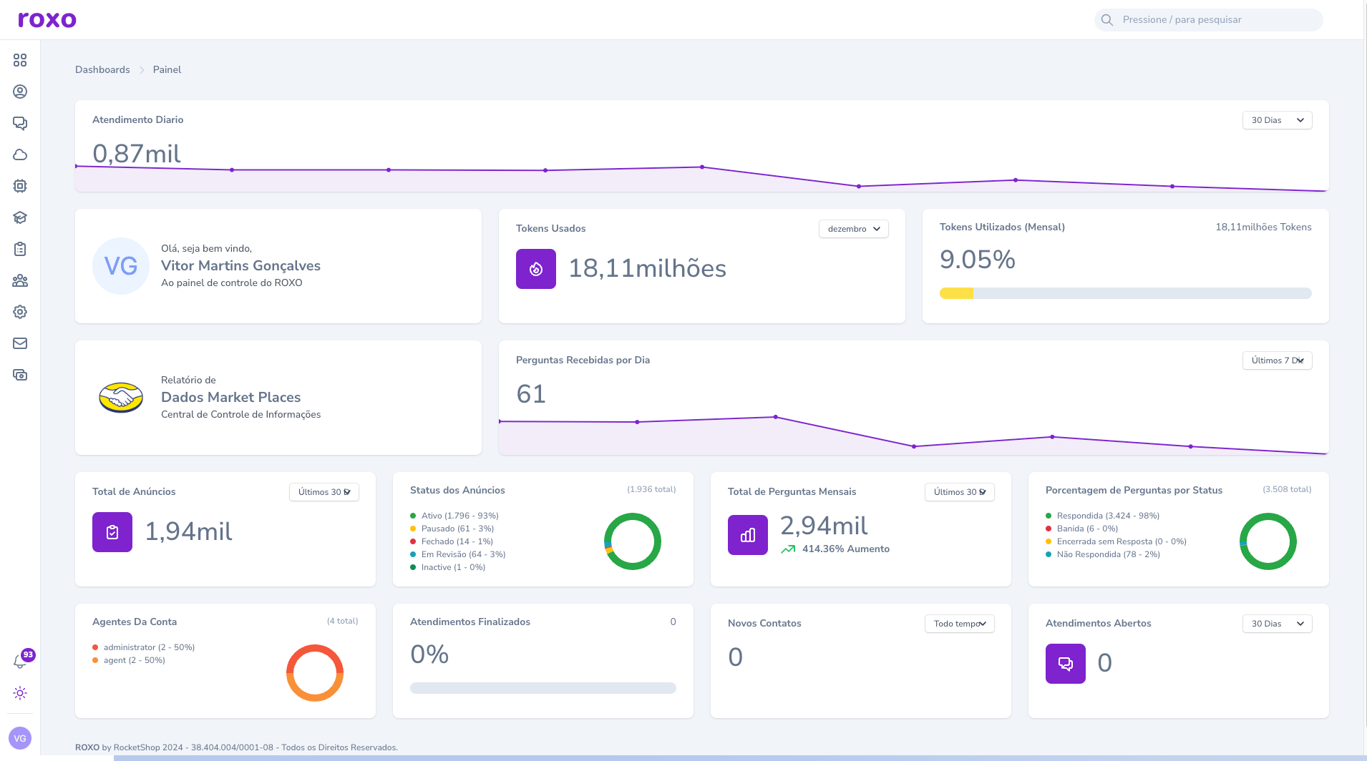The width and height of the screenshot is (1367, 761).
Task: Click the large VG avatar in welcome card
Action: (x=121, y=266)
